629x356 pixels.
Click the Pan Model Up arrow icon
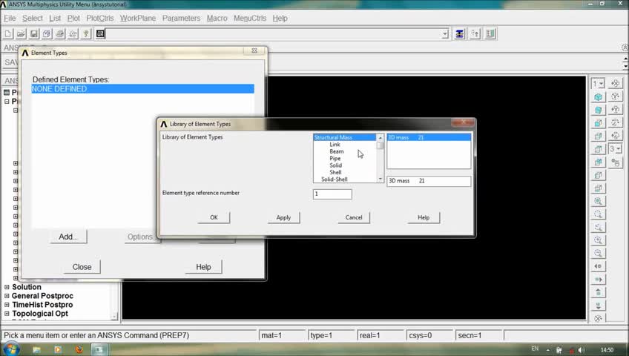(598, 292)
